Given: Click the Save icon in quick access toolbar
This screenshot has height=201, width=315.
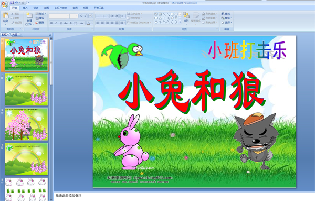Looking at the screenshot, I should (x=12, y=3).
